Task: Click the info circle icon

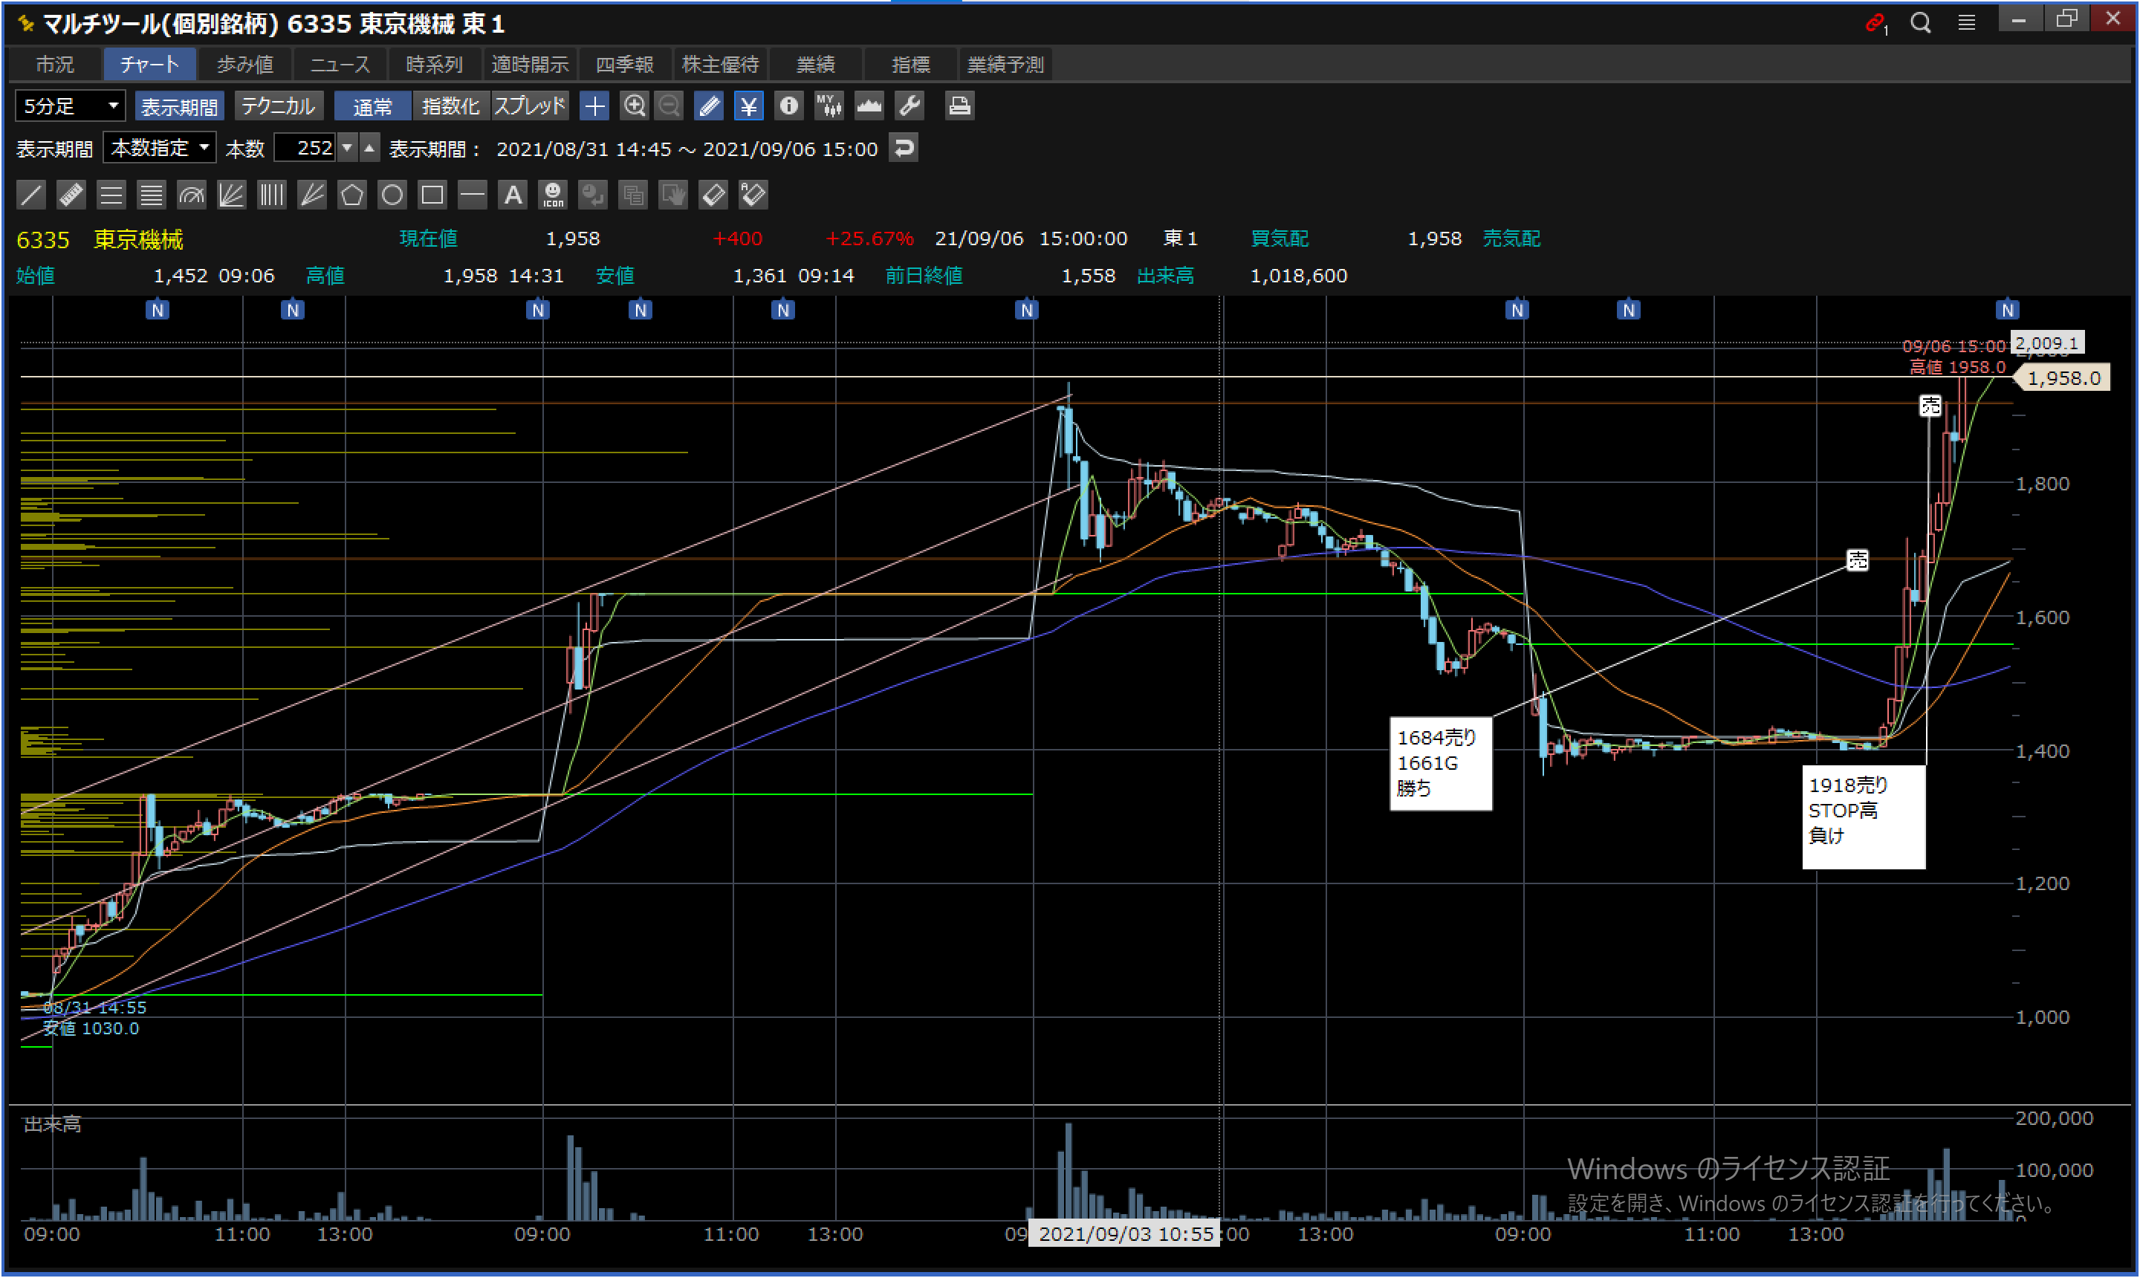Action: pyautogui.click(x=788, y=106)
